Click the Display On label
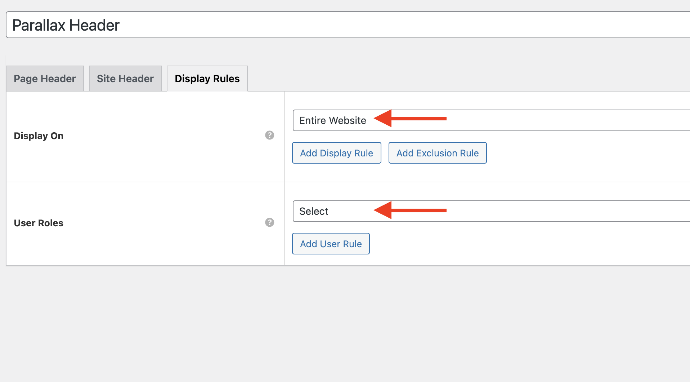The width and height of the screenshot is (690, 382). (39, 136)
